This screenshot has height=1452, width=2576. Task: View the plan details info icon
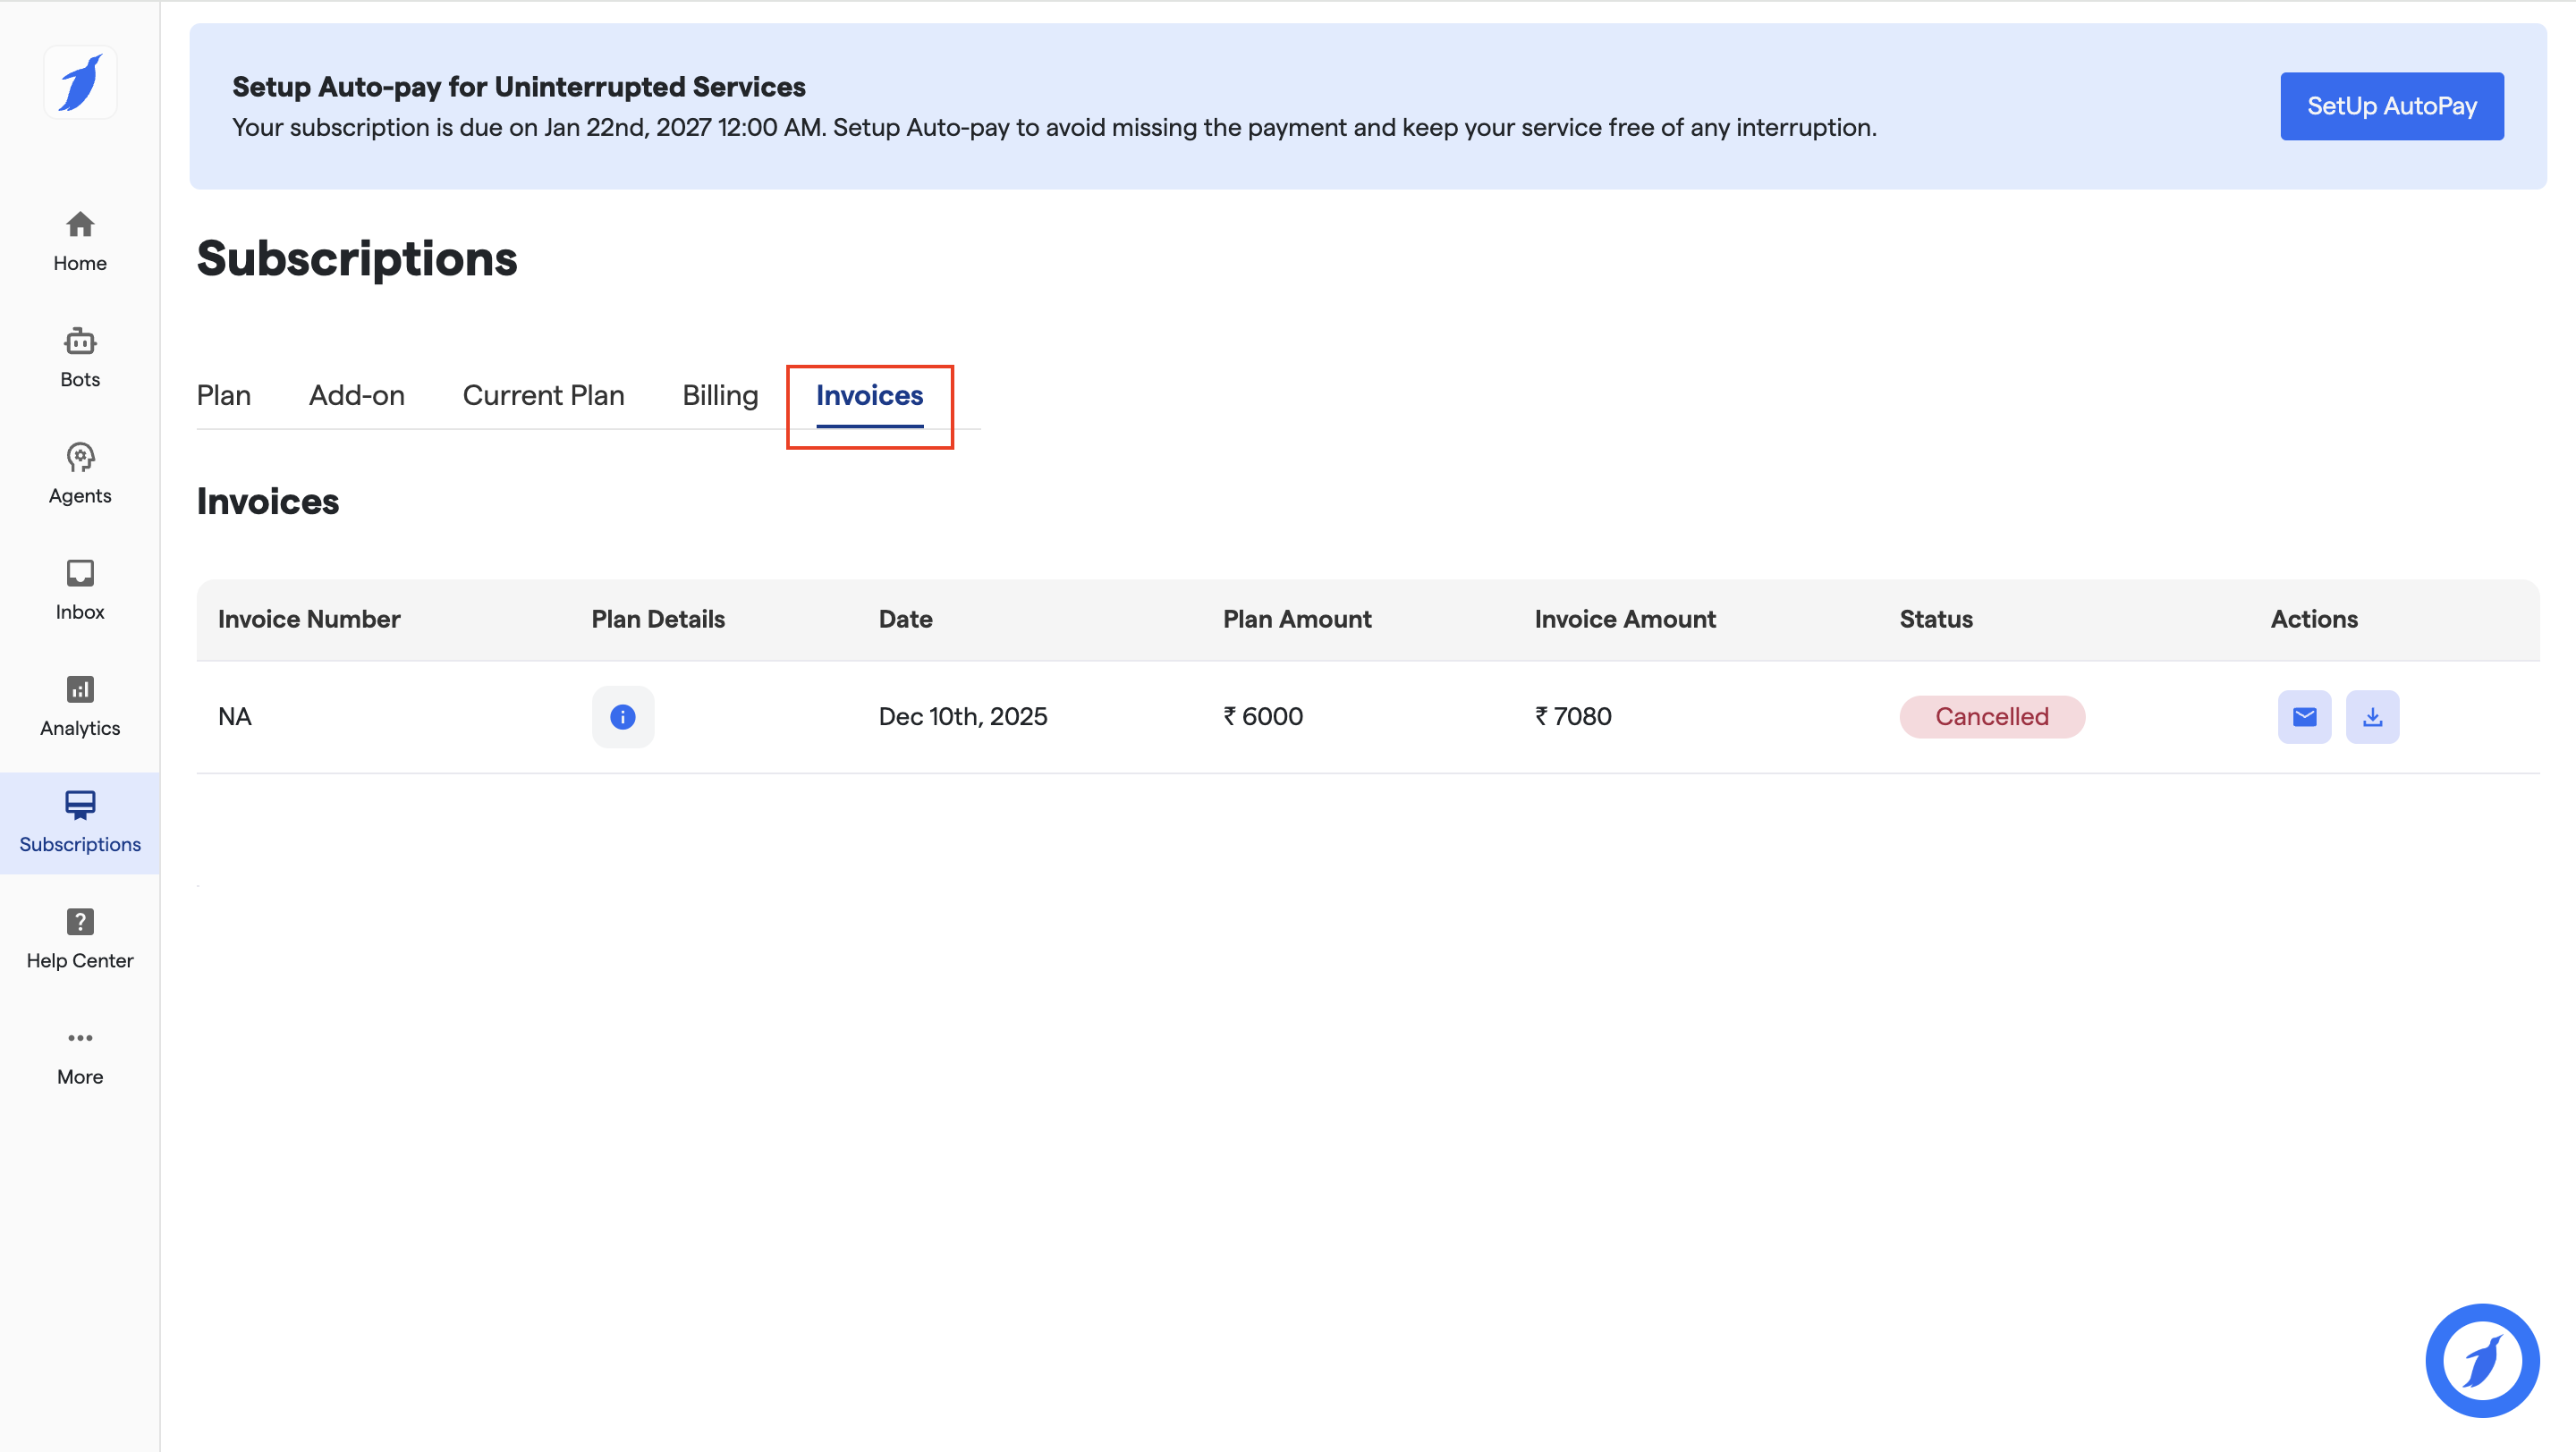622,716
